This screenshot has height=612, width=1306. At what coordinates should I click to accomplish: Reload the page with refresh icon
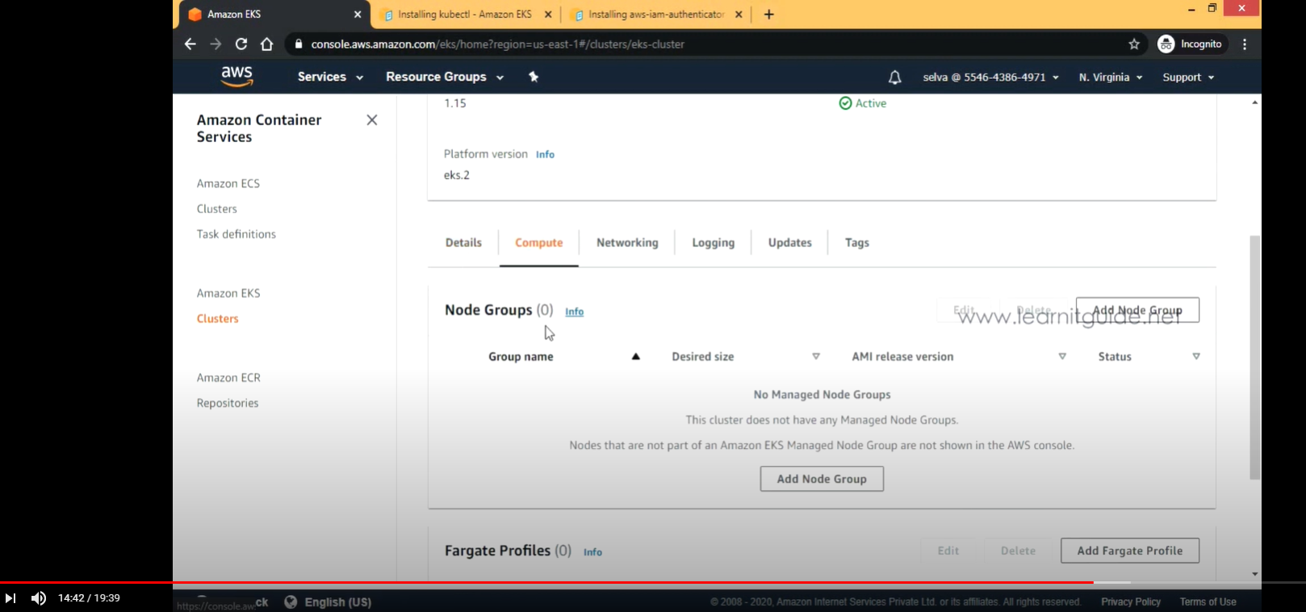pos(241,44)
